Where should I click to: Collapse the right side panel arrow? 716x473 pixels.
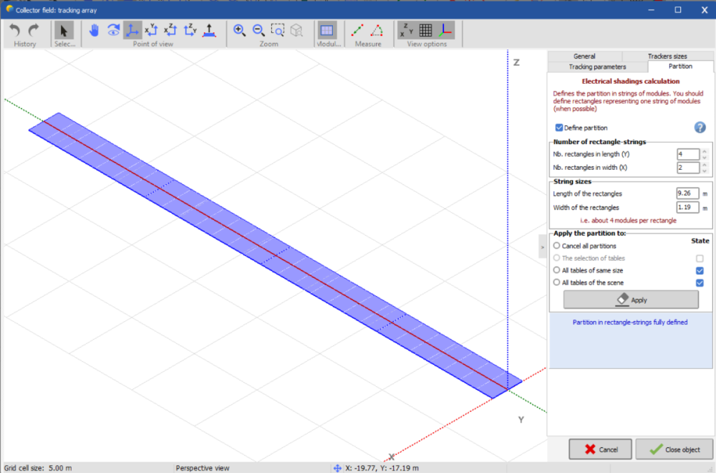pyautogui.click(x=542, y=247)
